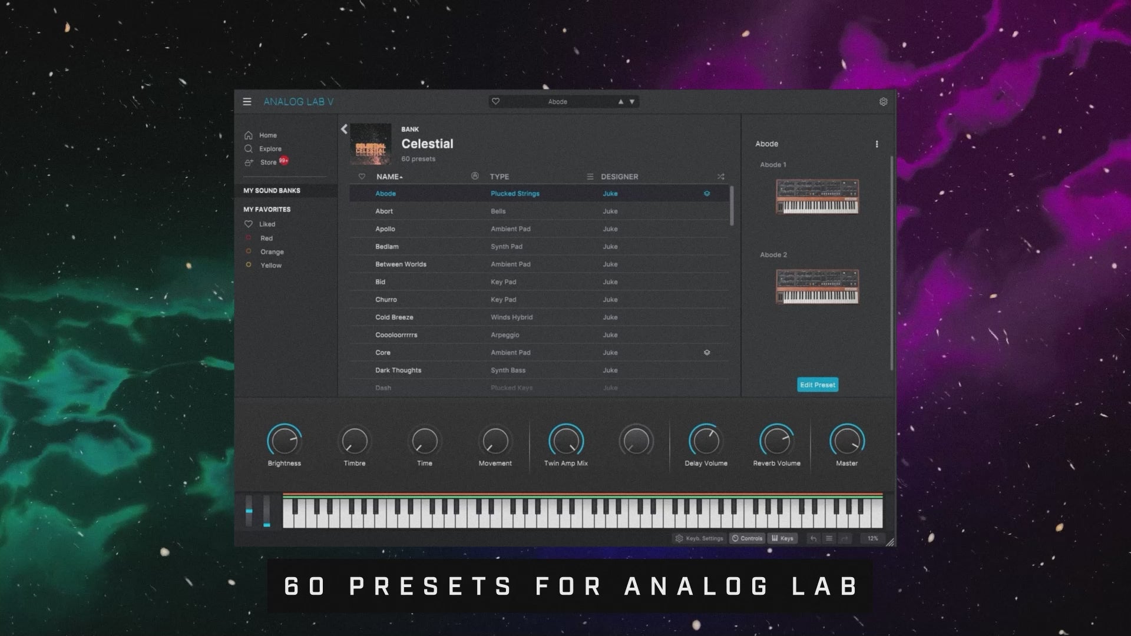Toggle the Controls panel button
The width and height of the screenshot is (1131, 636).
point(747,538)
